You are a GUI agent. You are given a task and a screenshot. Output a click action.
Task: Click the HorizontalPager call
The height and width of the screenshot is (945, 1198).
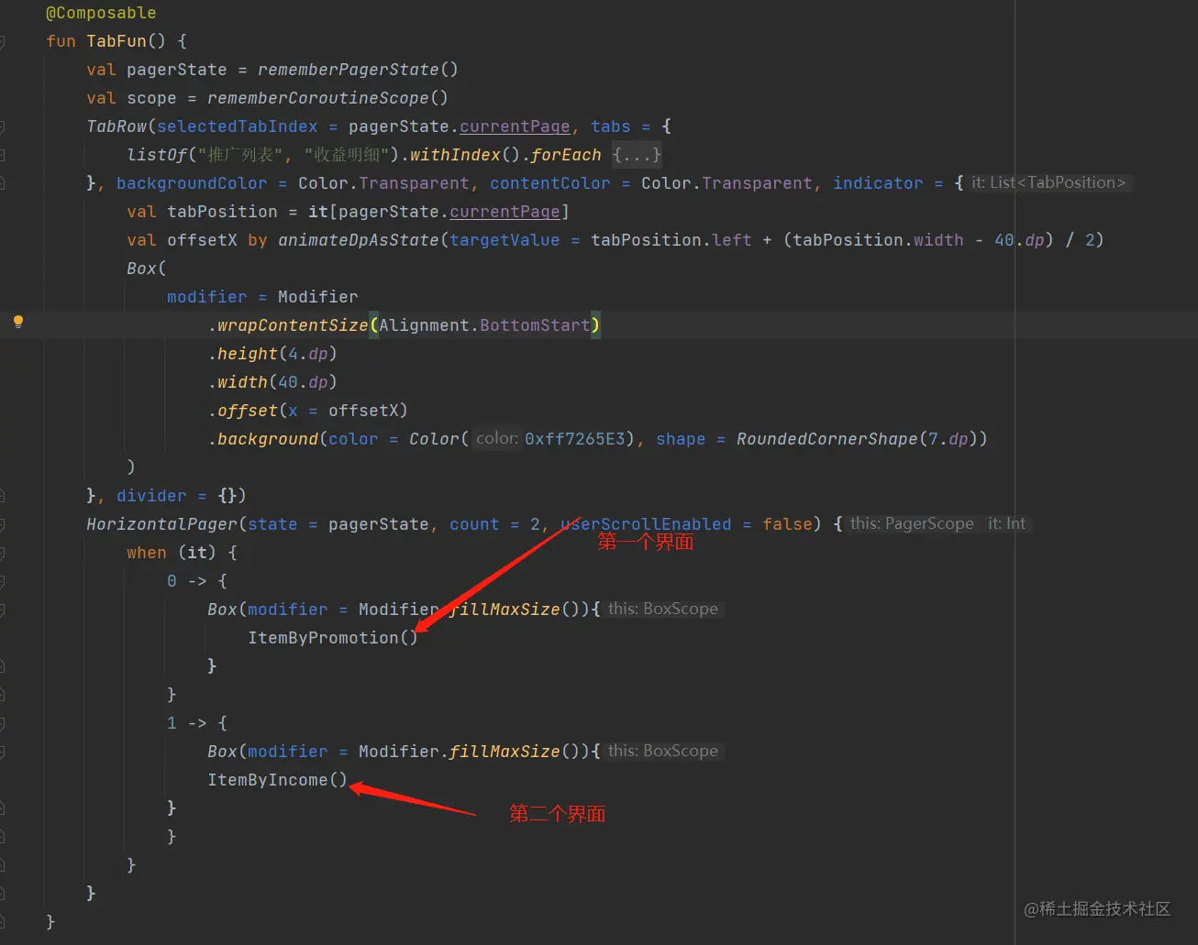[161, 524]
